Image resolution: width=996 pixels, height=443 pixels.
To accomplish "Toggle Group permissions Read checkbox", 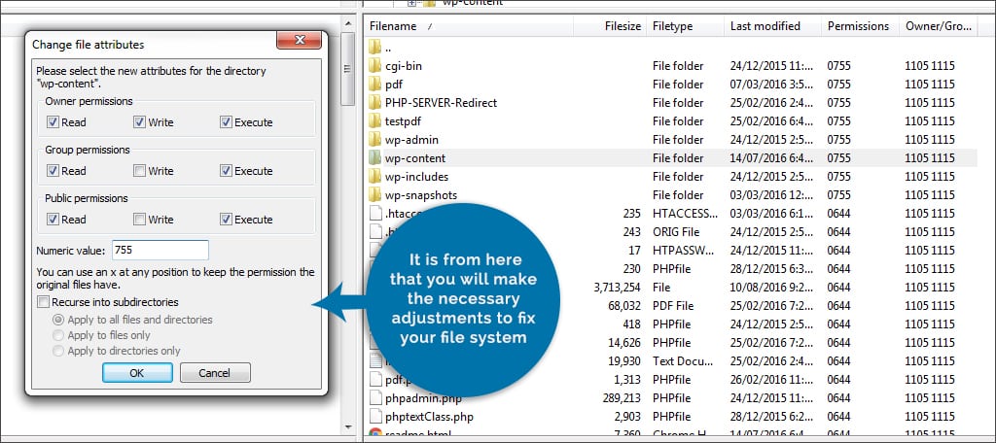I will tap(53, 170).
